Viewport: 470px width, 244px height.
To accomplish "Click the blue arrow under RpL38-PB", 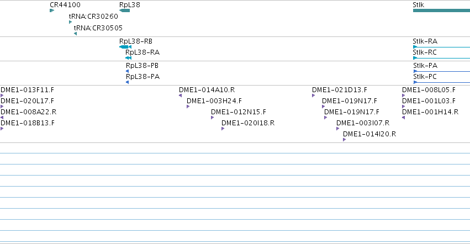I will tap(128, 71).
